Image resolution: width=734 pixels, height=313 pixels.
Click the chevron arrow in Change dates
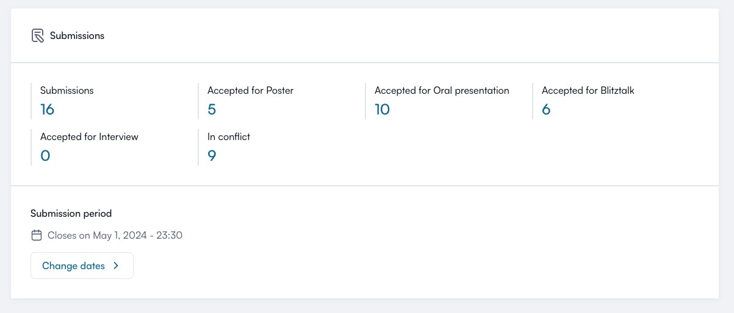click(116, 266)
